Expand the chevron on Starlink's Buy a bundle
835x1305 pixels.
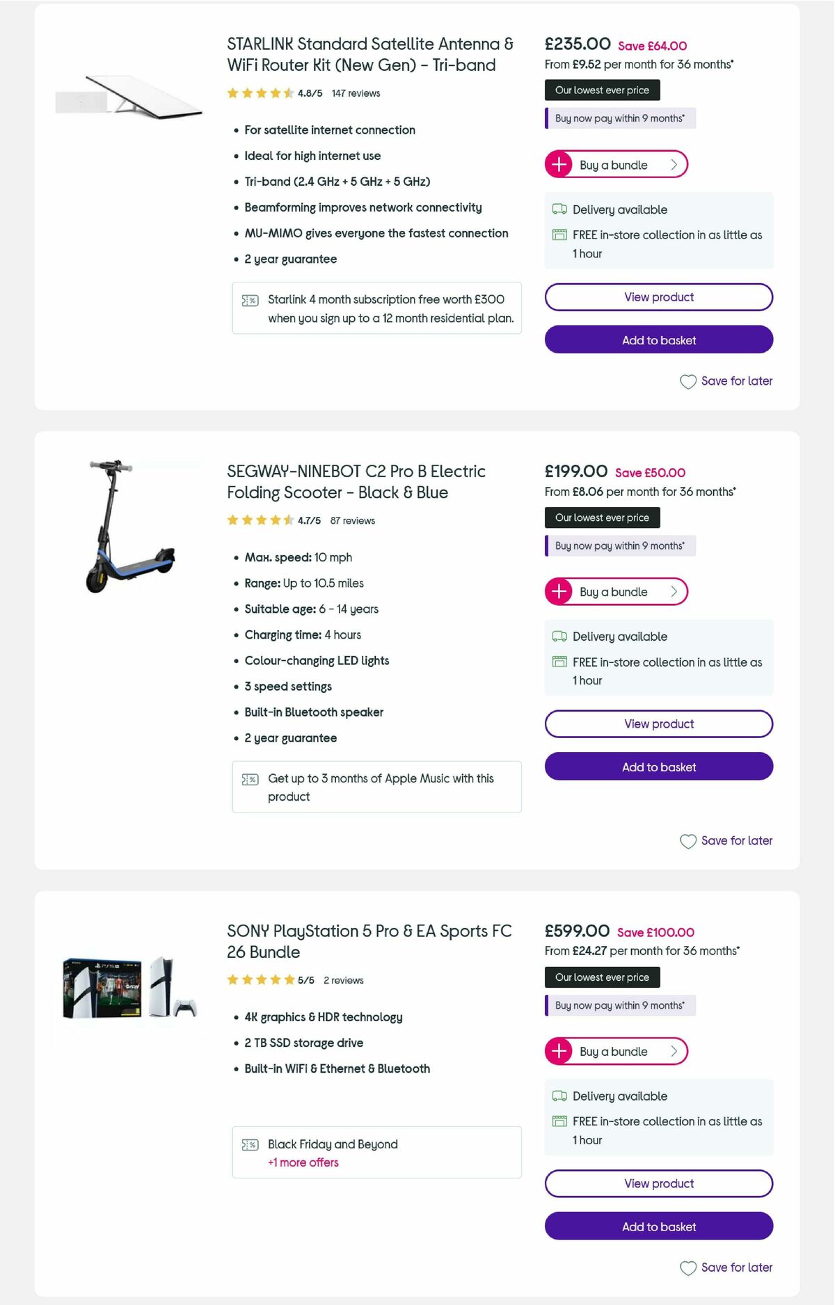click(x=673, y=165)
